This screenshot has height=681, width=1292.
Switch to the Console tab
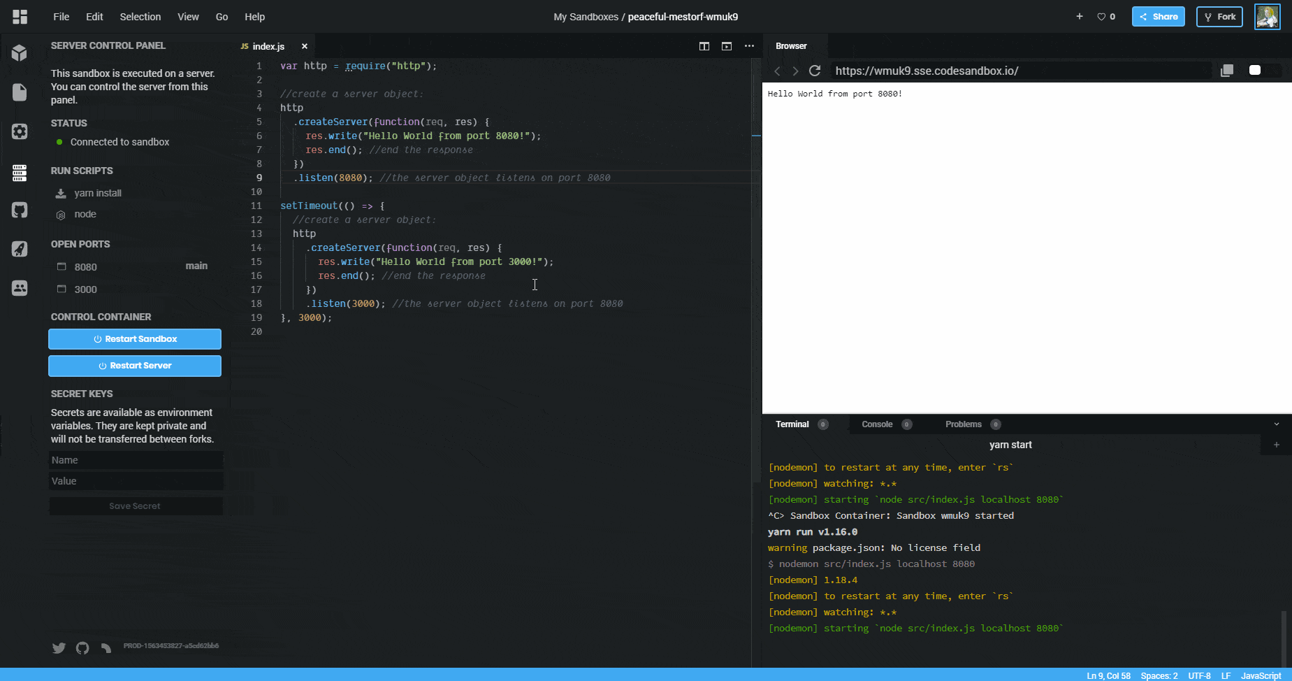click(877, 424)
